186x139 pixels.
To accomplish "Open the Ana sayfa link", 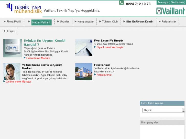I will tap(163, 2).
